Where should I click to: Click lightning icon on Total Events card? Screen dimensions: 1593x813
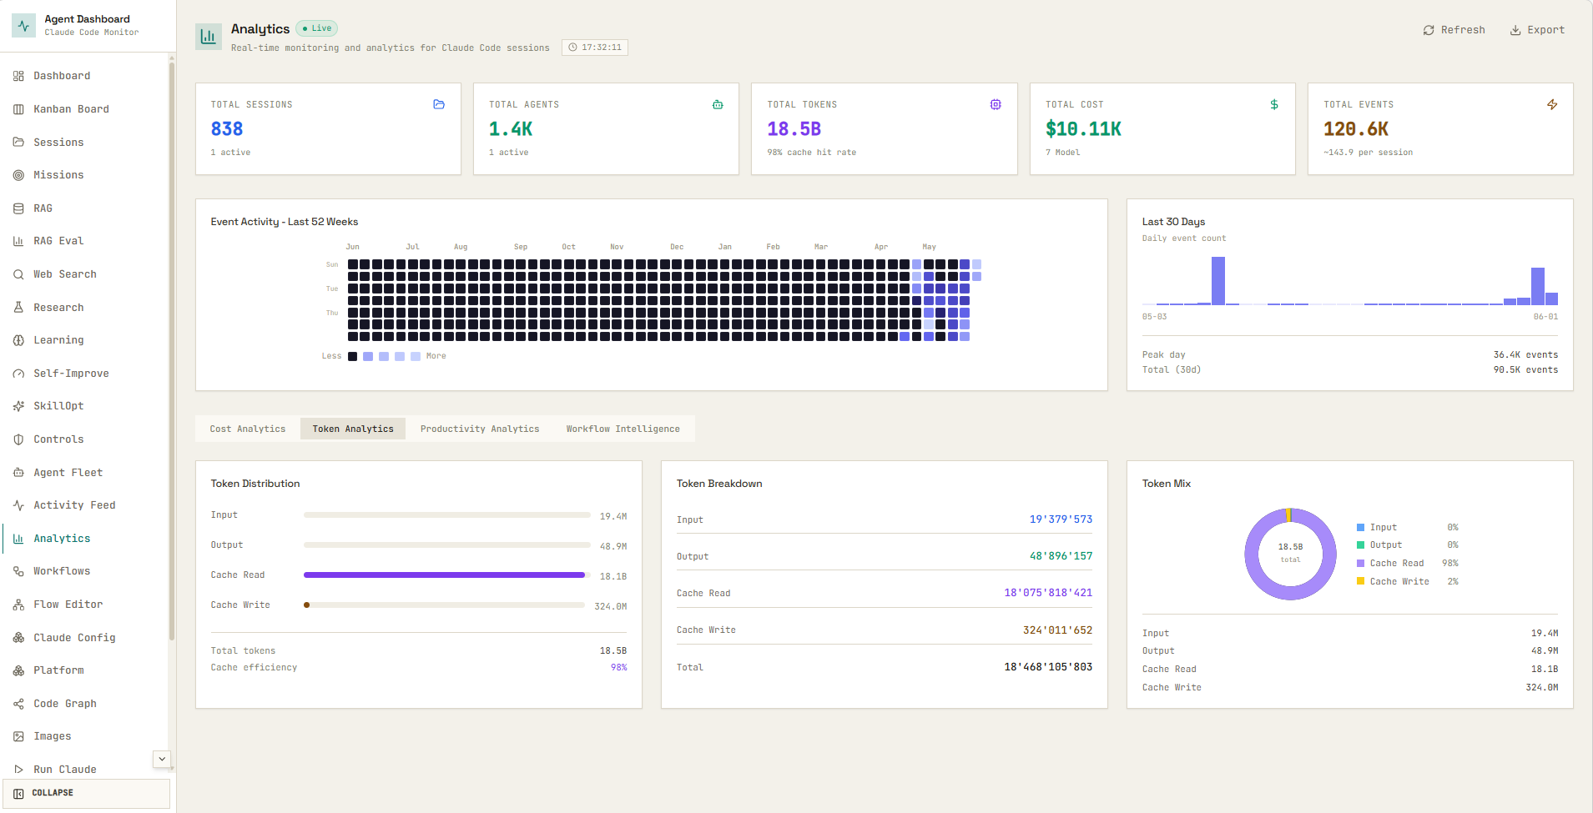[x=1552, y=104]
